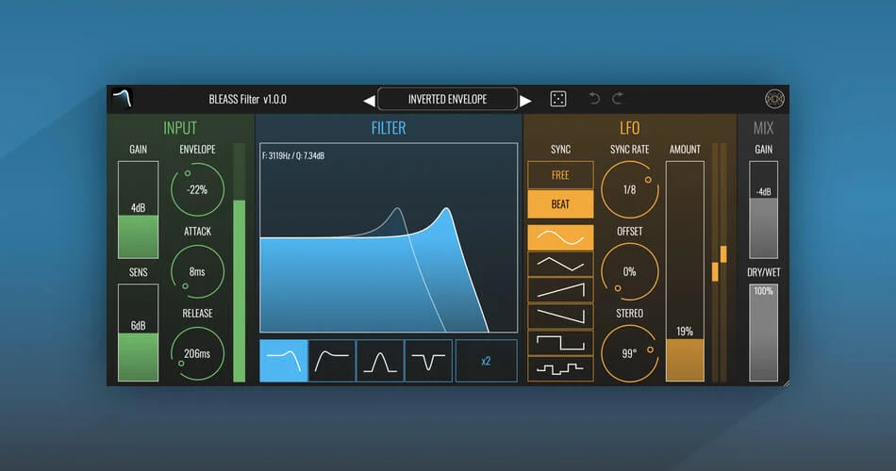
Task: Click the INPUT section heading
Action: [x=180, y=128]
